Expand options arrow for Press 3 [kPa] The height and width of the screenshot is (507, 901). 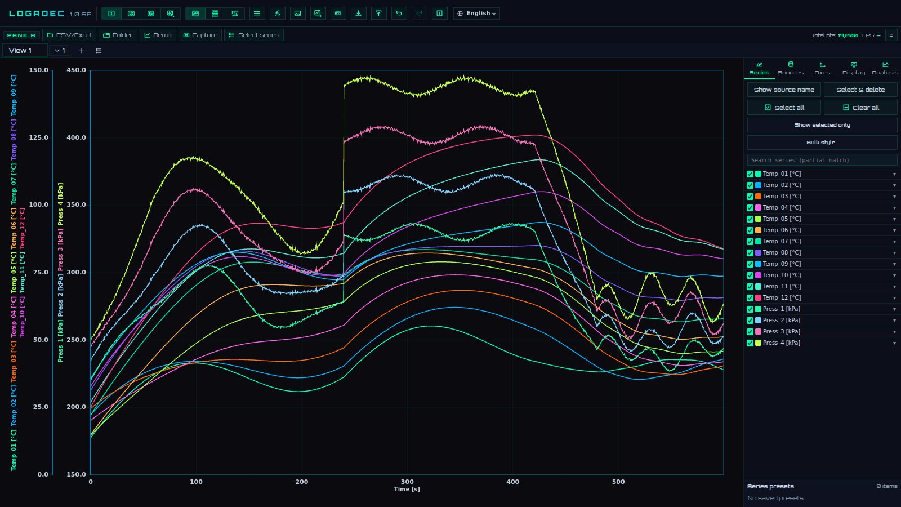(x=894, y=332)
